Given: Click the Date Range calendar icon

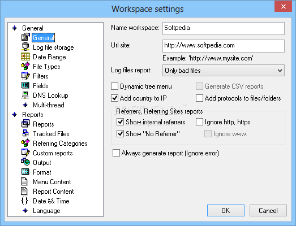Looking at the screenshot, I should pyautogui.click(x=25, y=56).
